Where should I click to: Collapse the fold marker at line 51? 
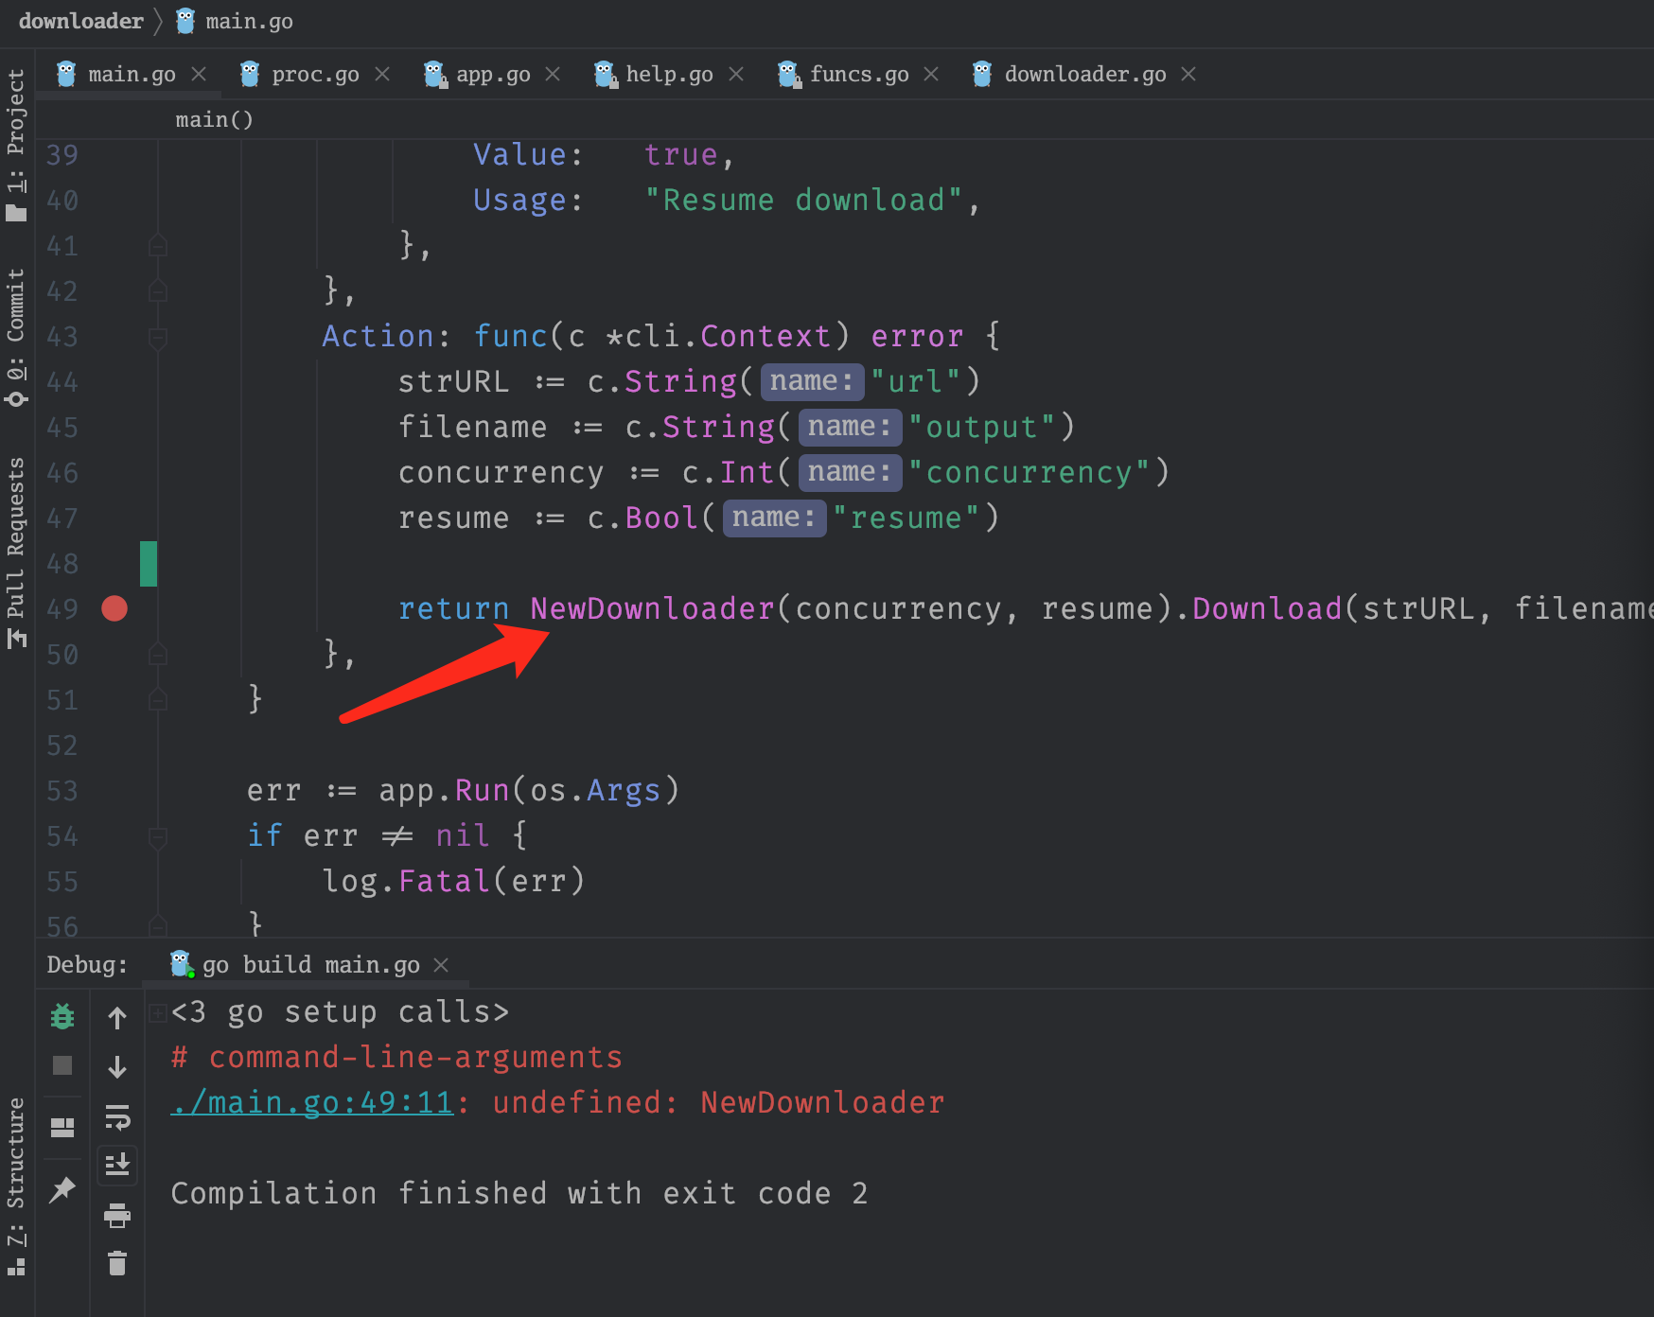(x=158, y=700)
